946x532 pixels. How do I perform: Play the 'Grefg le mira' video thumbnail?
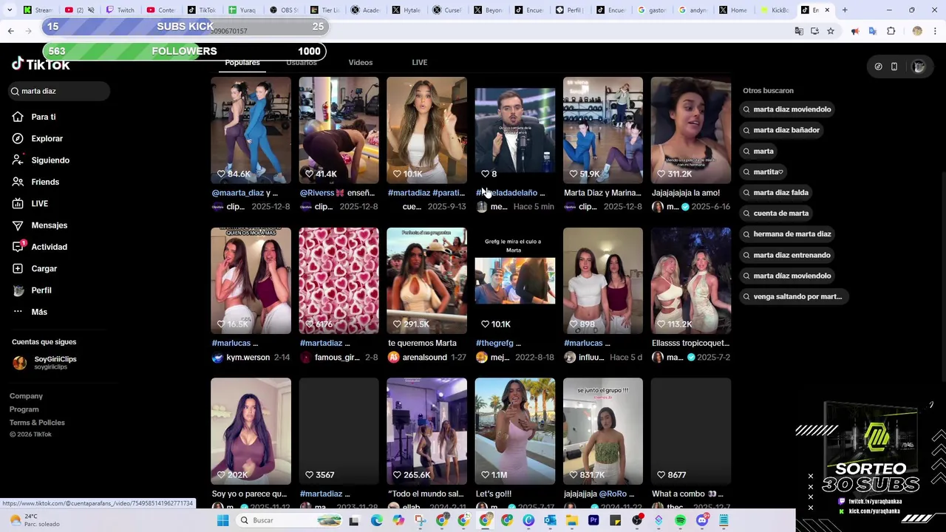(x=515, y=281)
